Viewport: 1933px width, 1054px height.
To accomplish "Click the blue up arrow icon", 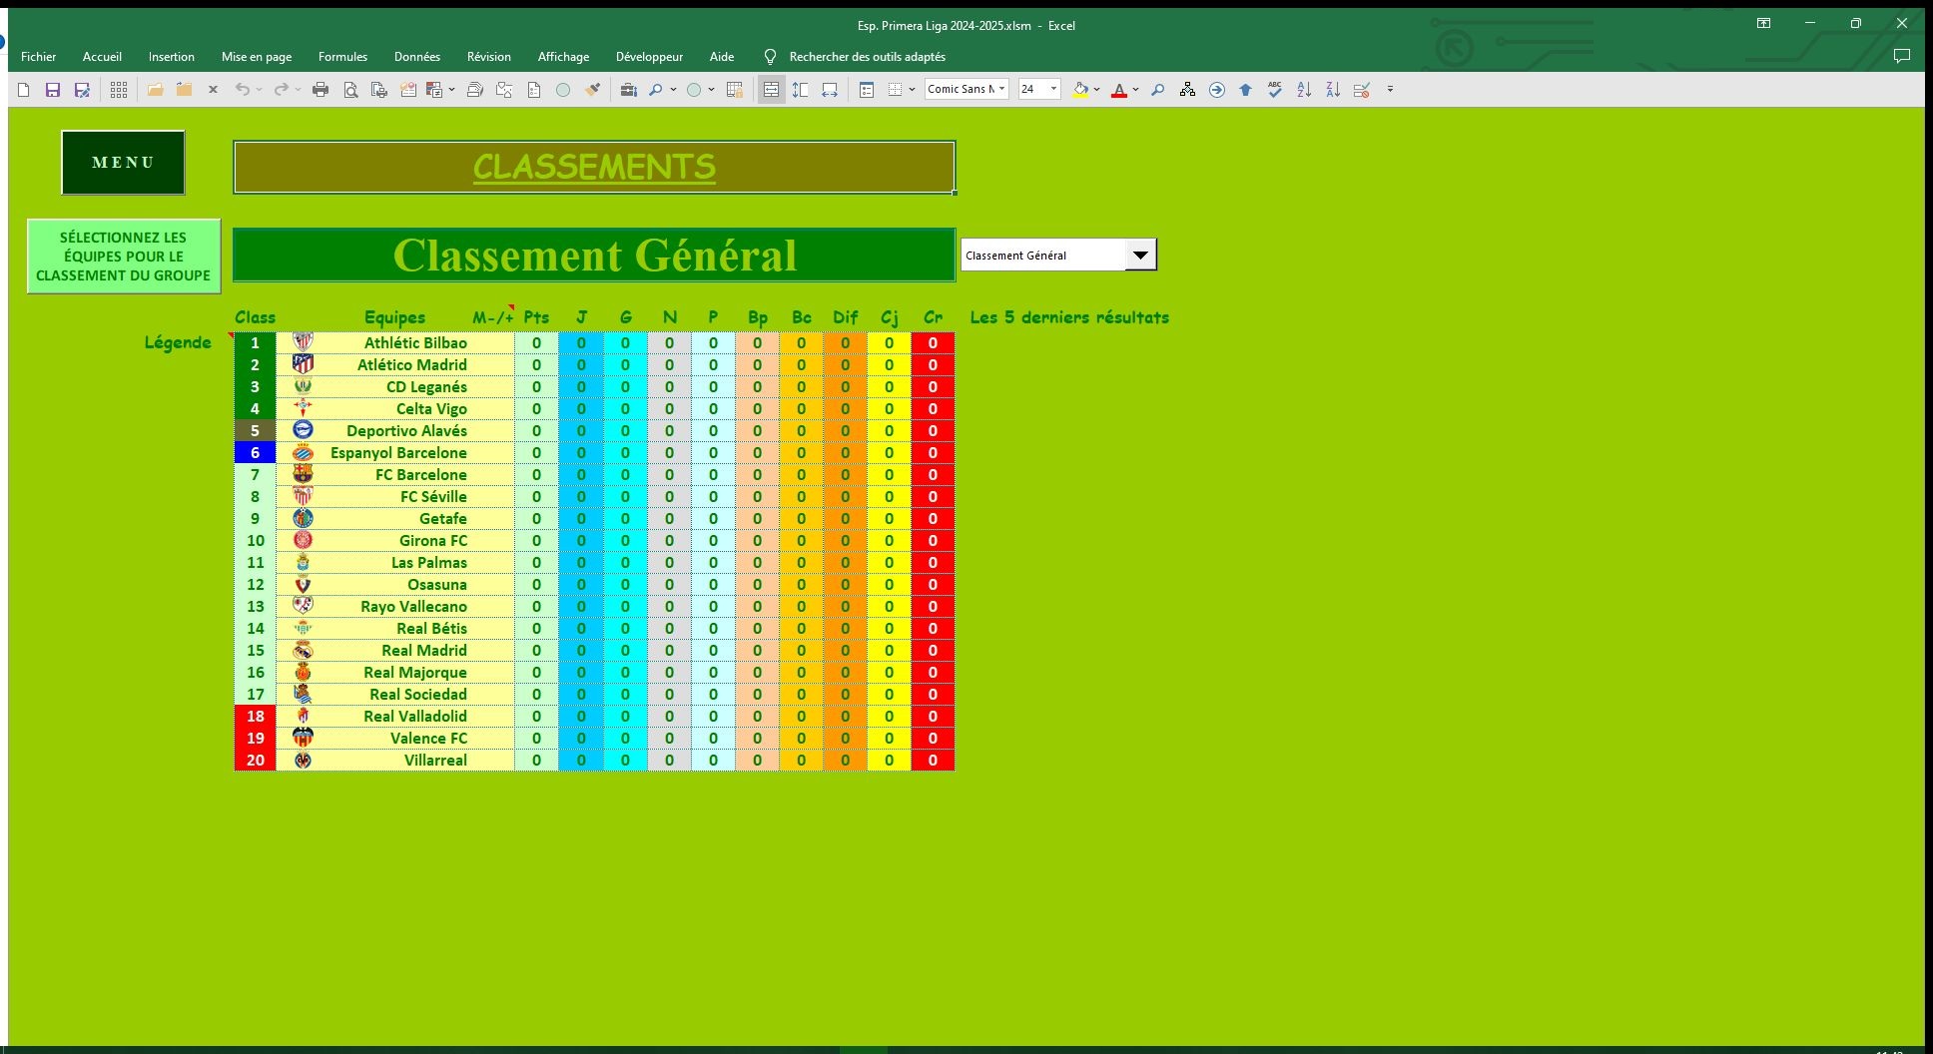I will tap(1245, 90).
